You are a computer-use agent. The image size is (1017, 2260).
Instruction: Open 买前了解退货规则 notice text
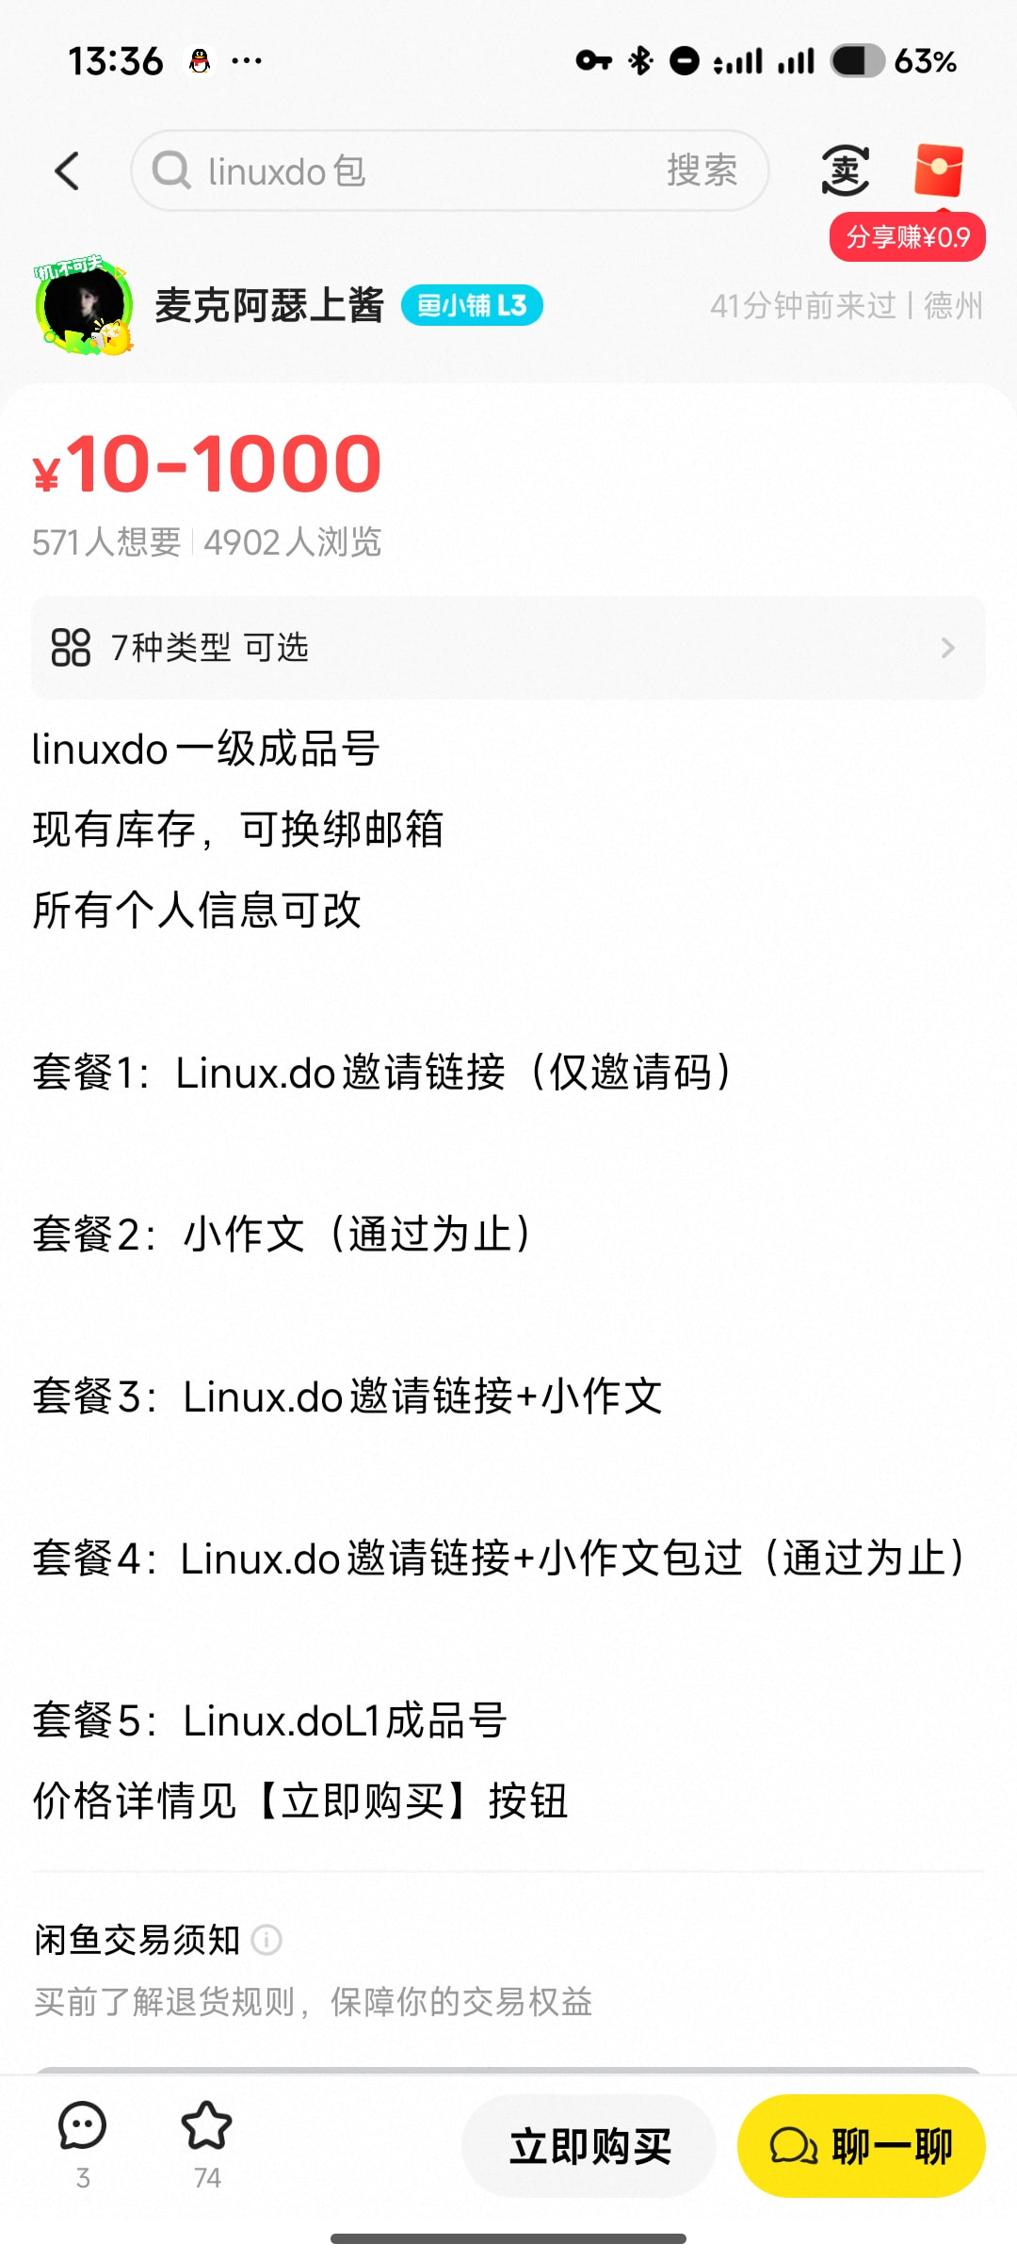(313, 2002)
